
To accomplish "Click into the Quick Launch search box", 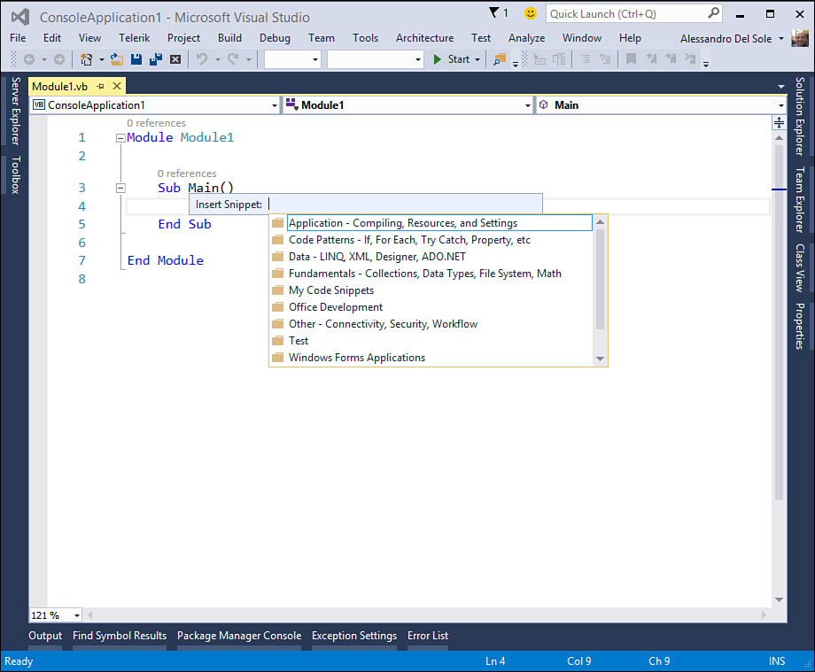I will [625, 13].
